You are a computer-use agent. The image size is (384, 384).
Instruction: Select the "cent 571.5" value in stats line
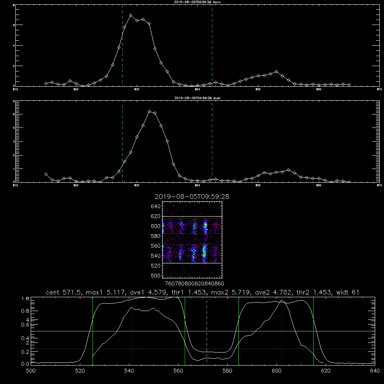point(64,292)
